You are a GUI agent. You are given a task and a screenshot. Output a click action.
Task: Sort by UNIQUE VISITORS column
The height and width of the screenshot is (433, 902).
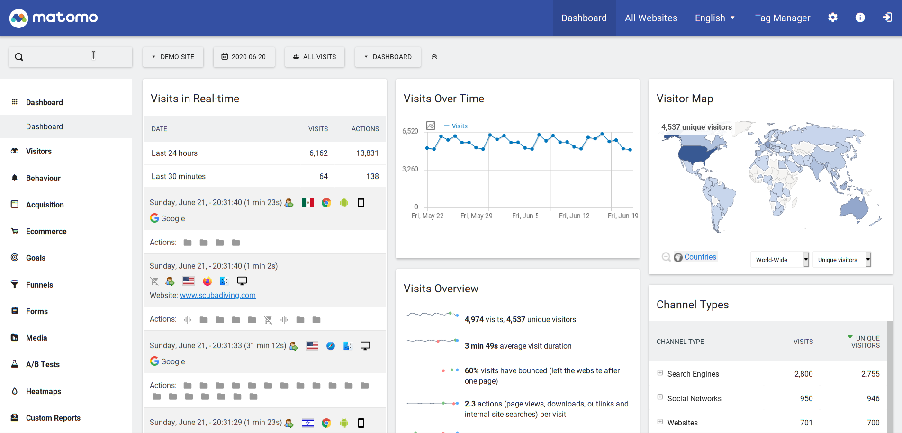point(866,342)
